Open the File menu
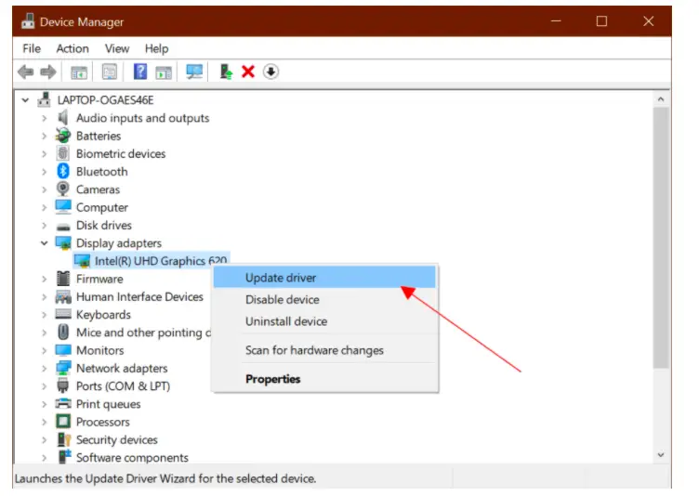 (32, 48)
